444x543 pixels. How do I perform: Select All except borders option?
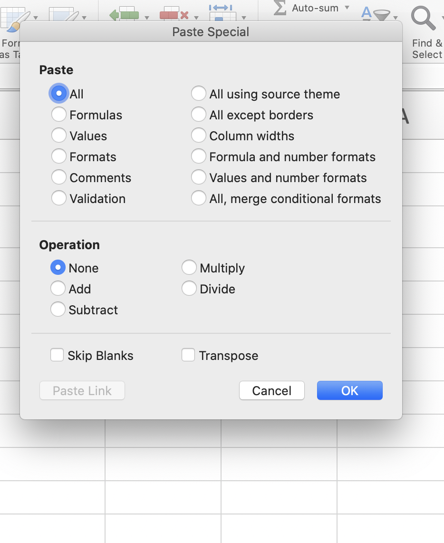tap(199, 115)
